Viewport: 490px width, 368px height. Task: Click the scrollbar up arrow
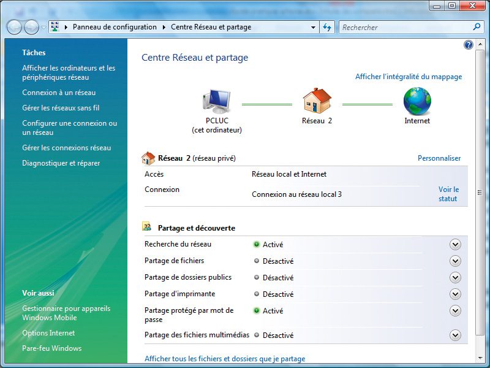coord(480,44)
